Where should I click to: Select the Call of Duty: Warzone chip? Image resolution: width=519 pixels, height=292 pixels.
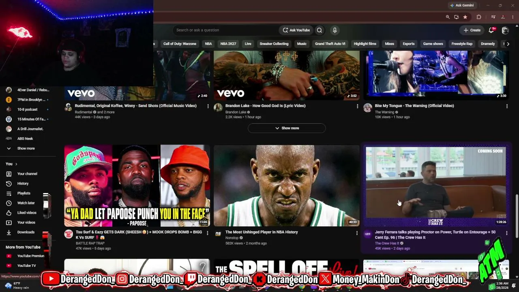180,44
